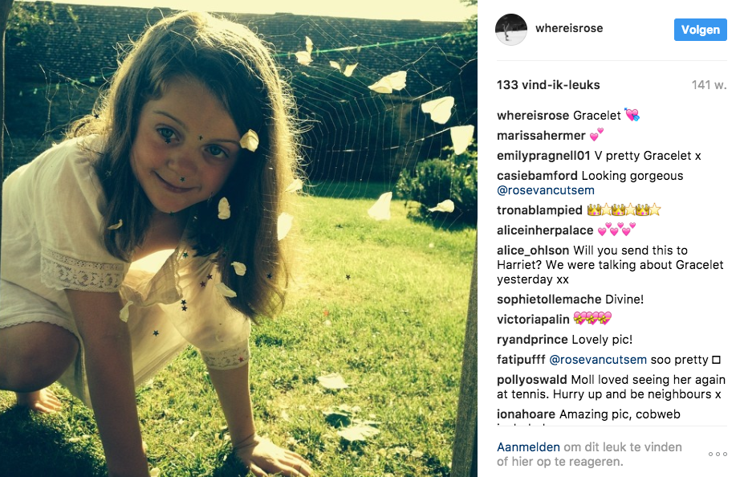Visit pollyoswald commenter profile
The image size is (744, 477).
tap(532, 380)
